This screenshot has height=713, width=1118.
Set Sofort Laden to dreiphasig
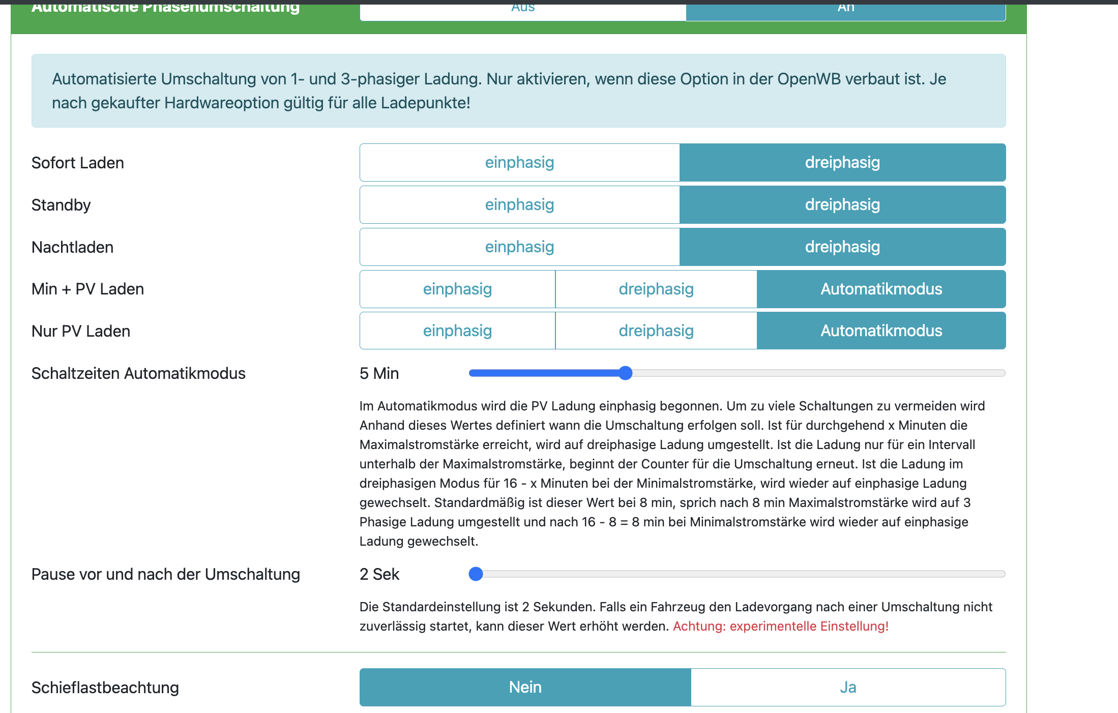842,163
